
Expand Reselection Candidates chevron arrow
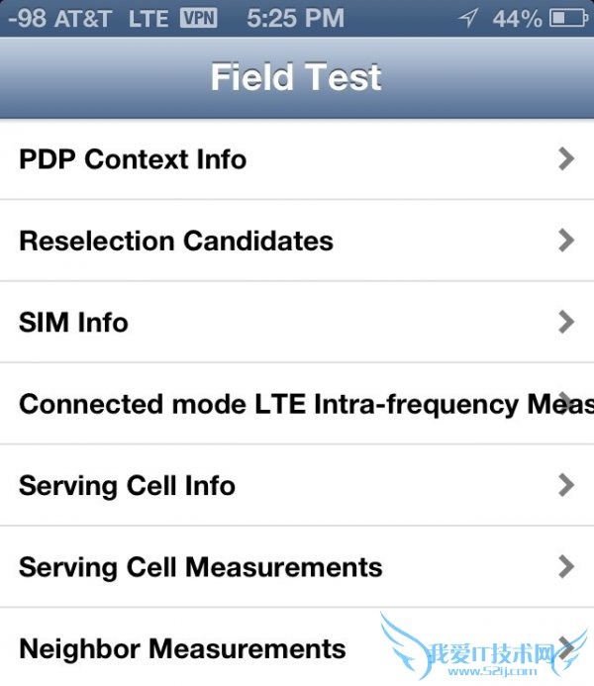[x=566, y=240]
